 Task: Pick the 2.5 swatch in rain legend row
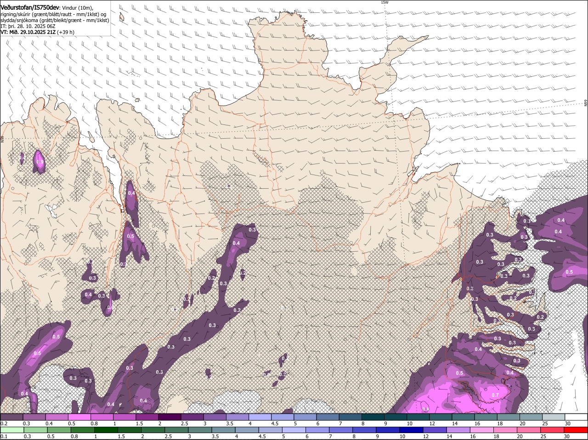pos(176,430)
